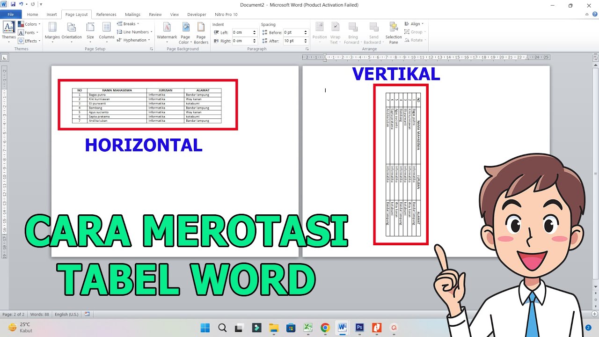Increase the Indent Left stepper
599x337 pixels.
[x=255, y=31]
